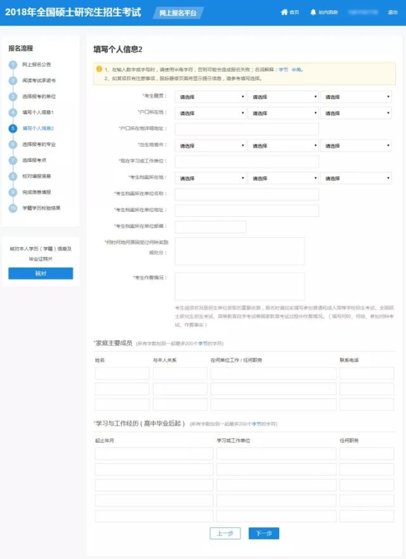Click the step 3 circle for 选择报考的单位
This screenshot has height=559, width=406.
pyautogui.click(x=13, y=96)
